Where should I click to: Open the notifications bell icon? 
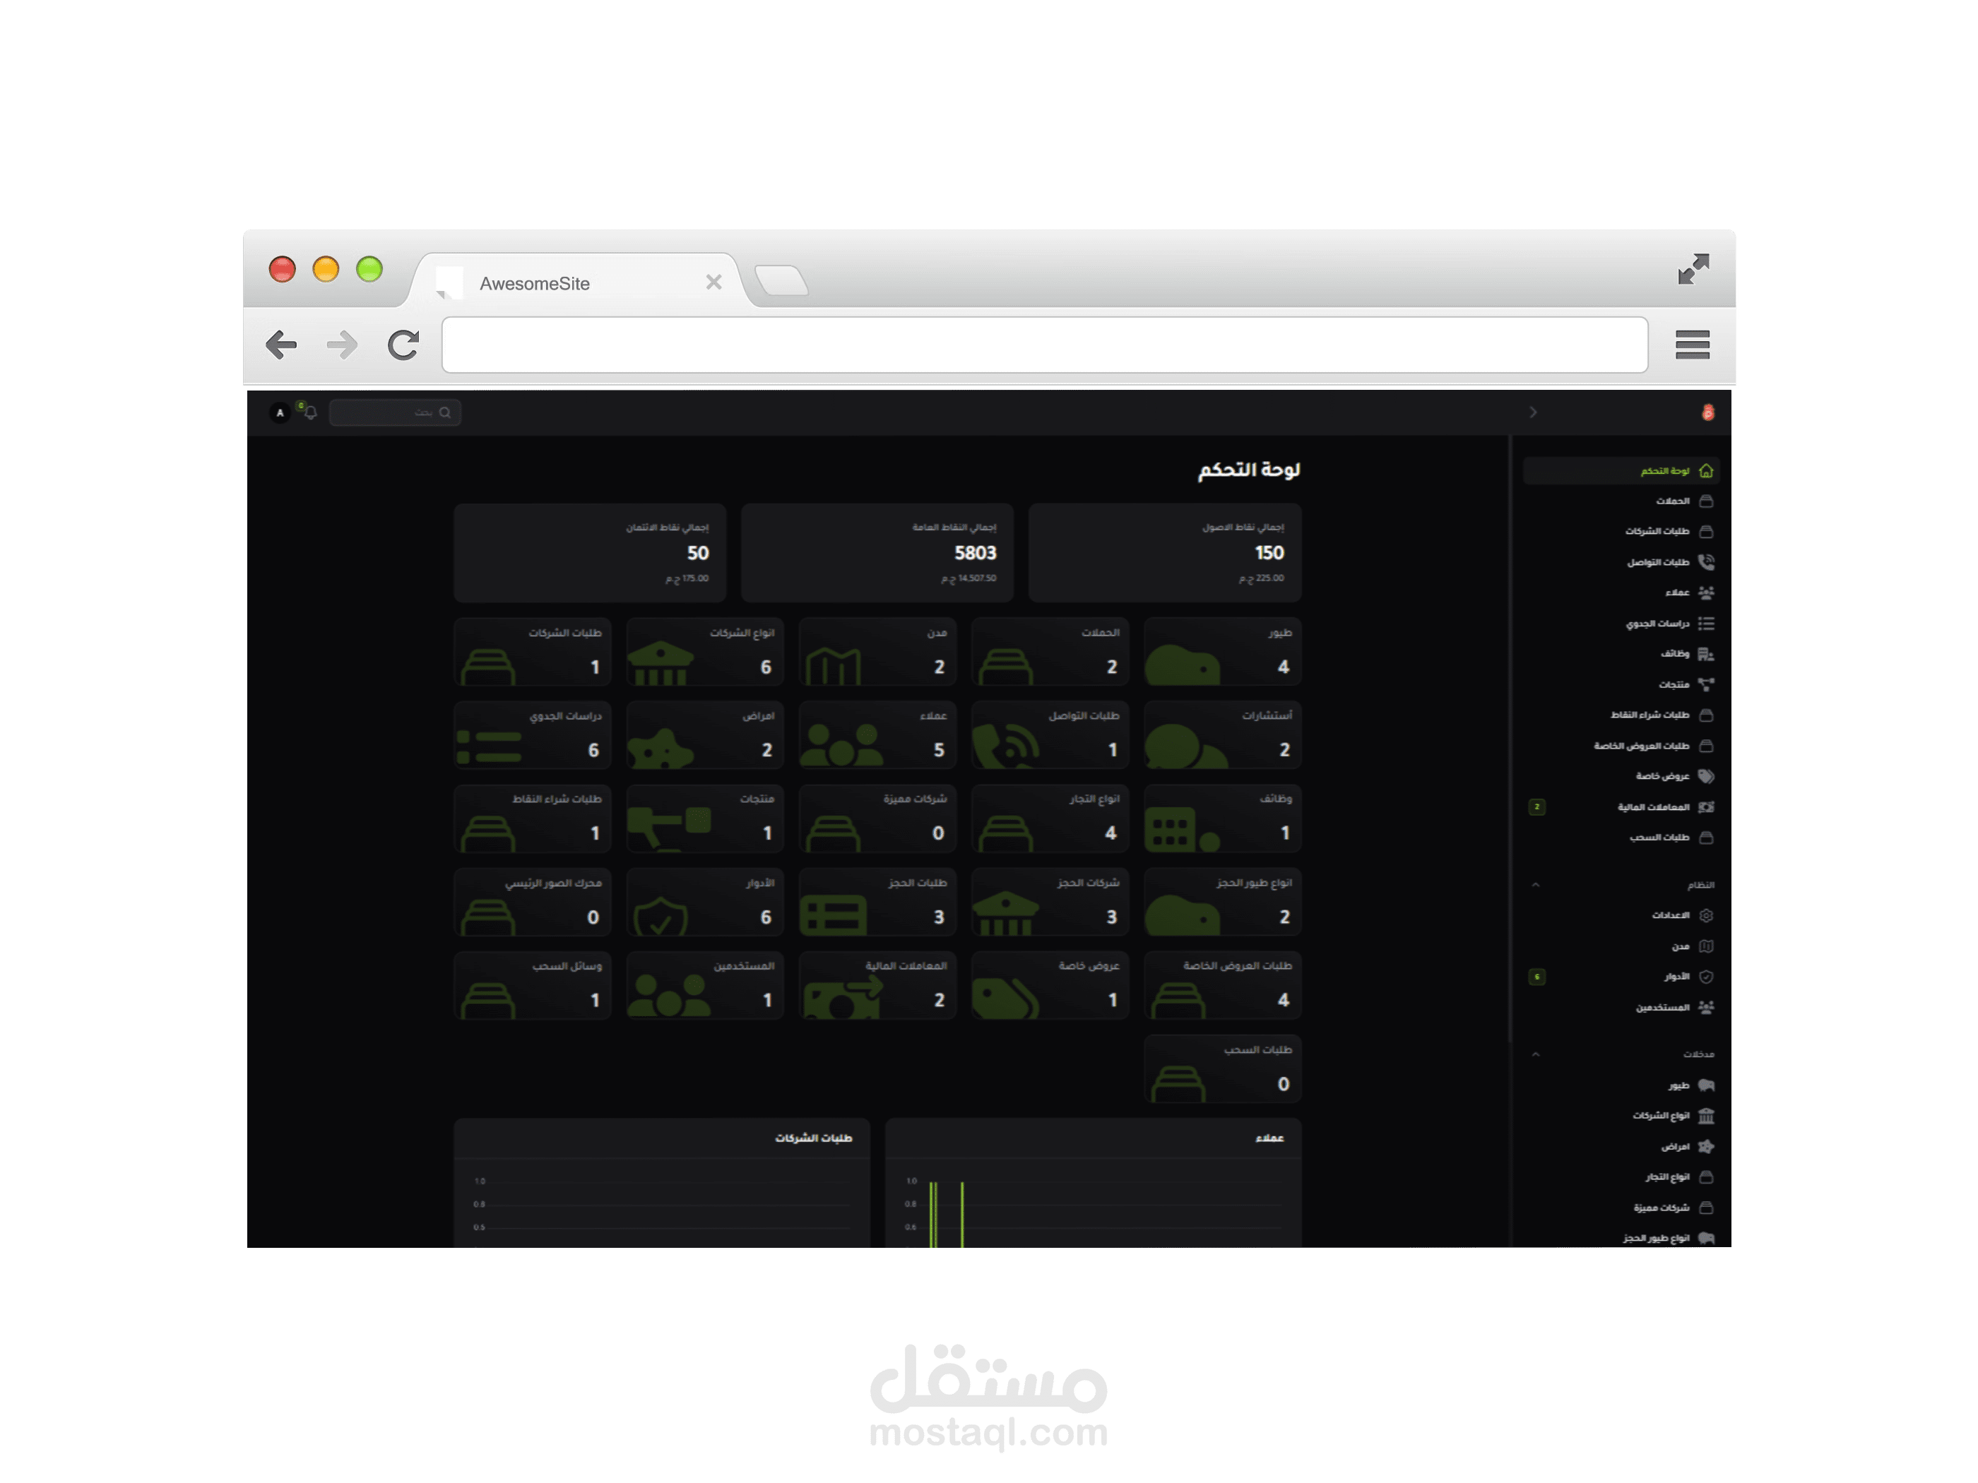(310, 412)
